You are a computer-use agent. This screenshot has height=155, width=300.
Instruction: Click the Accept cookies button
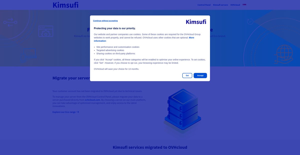click(x=200, y=75)
